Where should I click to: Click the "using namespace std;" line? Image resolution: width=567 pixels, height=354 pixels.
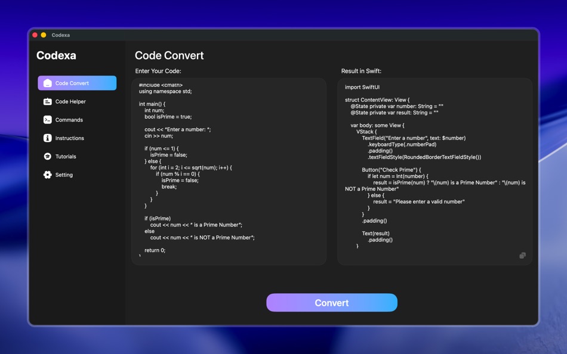click(165, 91)
